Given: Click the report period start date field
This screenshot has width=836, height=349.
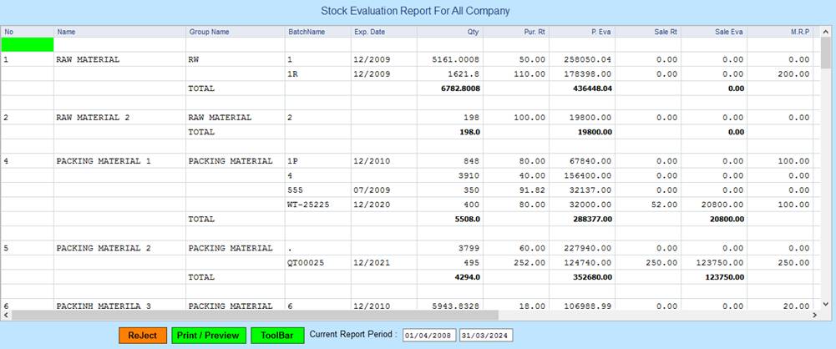Looking at the screenshot, I should (428, 336).
